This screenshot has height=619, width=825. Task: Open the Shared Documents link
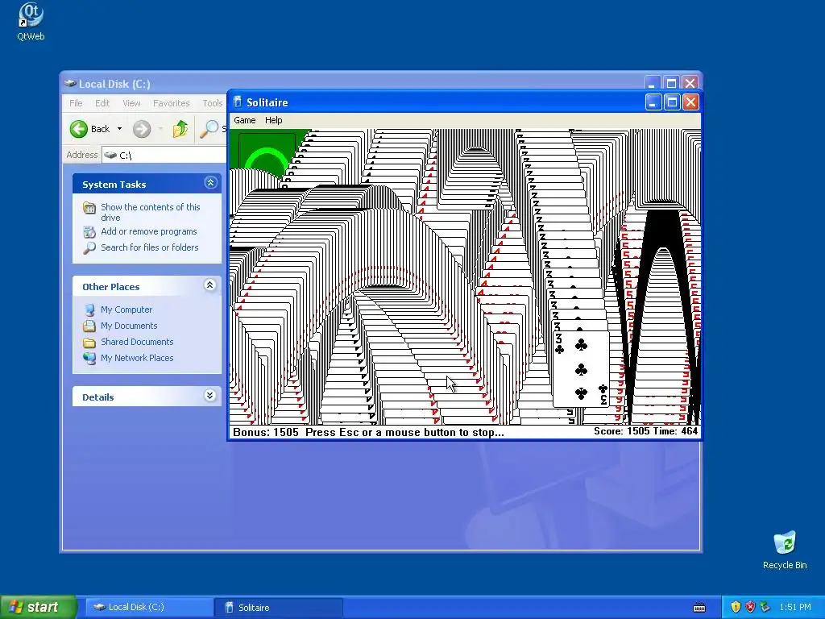coord(137,342)
